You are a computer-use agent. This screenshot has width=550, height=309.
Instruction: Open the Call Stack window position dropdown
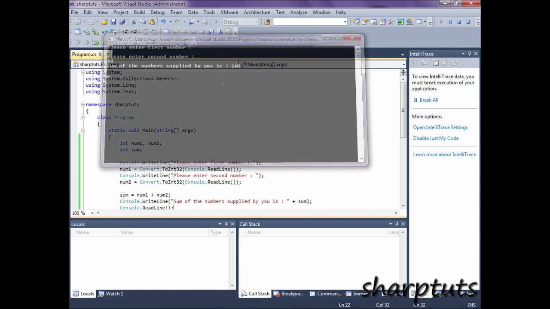(391, 224)
